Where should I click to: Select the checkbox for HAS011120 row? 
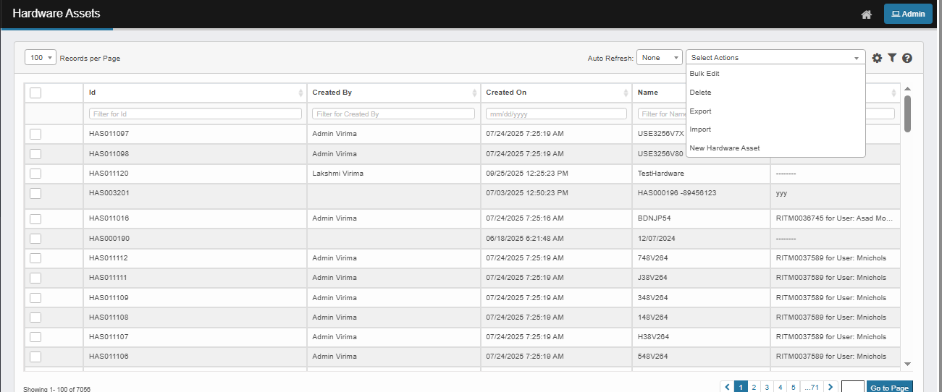(35, 174)
